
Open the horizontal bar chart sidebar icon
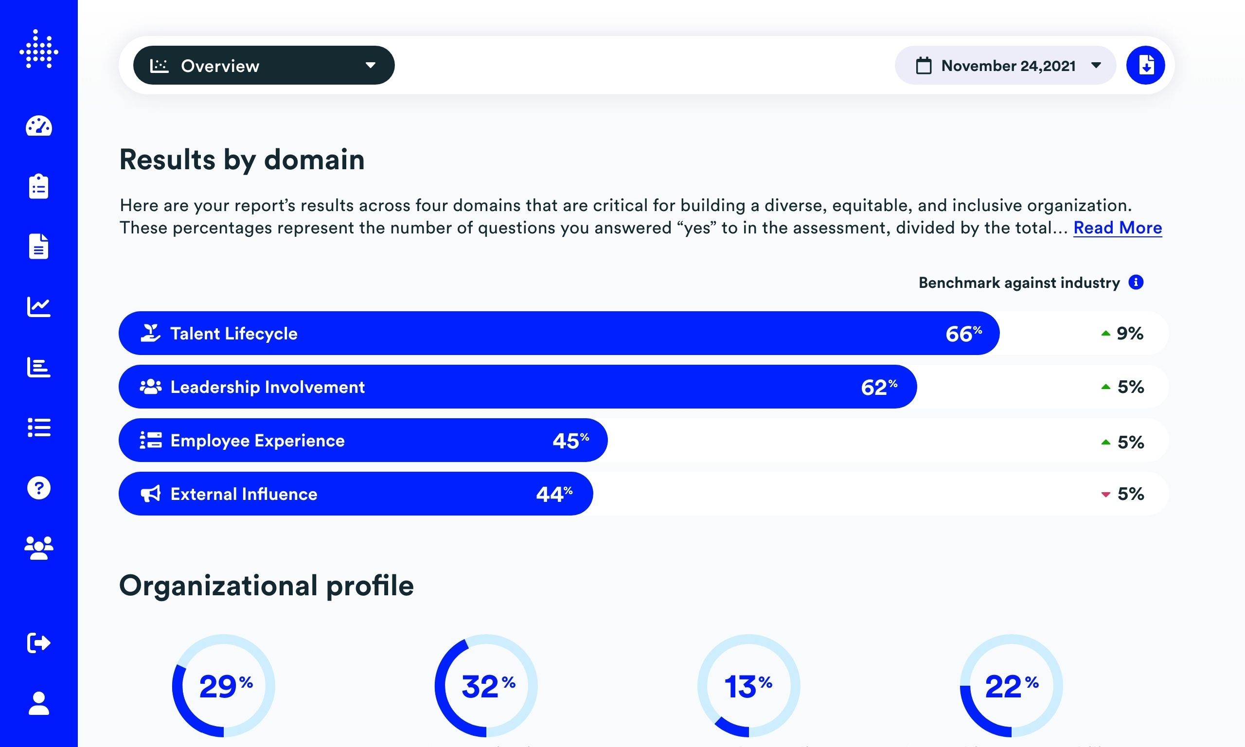coord(39,367)
